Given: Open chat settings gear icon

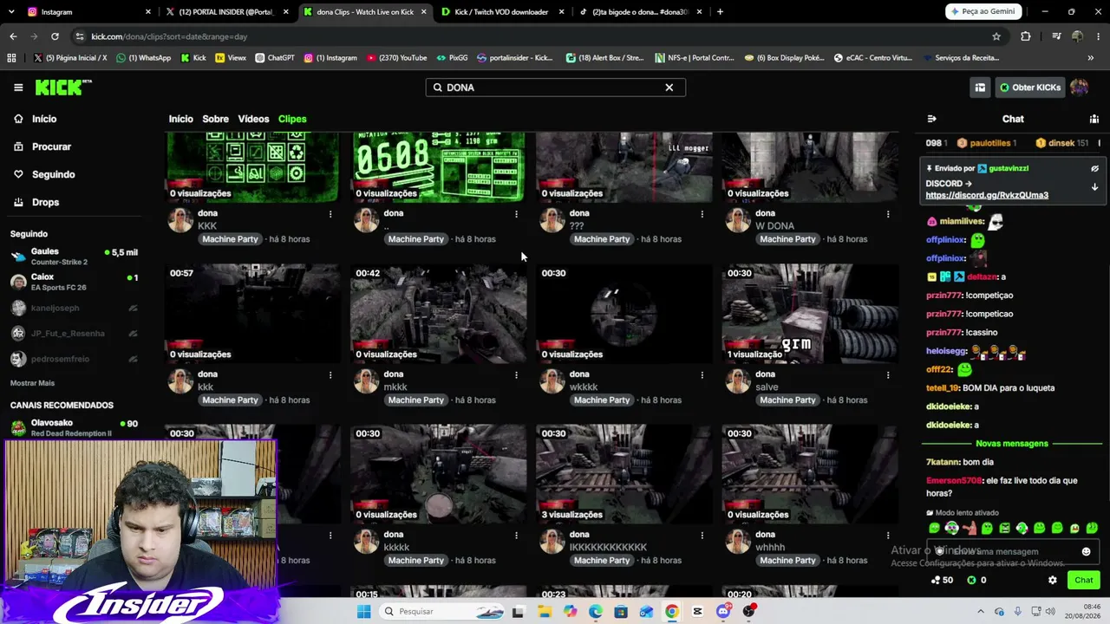Looking at the screenshot, I should pos(1053,581).
